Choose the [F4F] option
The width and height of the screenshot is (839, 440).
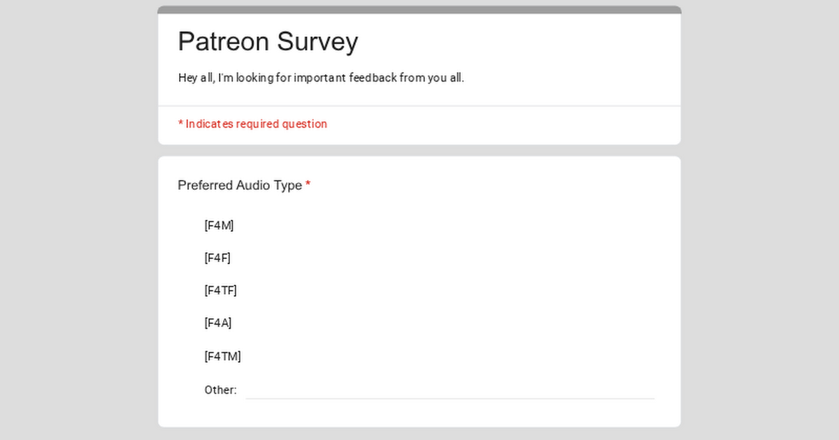click(x=217, y=258)
